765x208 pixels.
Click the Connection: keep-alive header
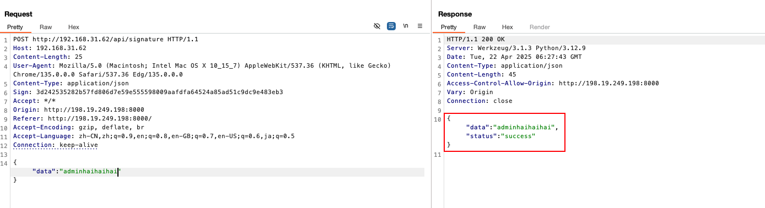[56, 145]
